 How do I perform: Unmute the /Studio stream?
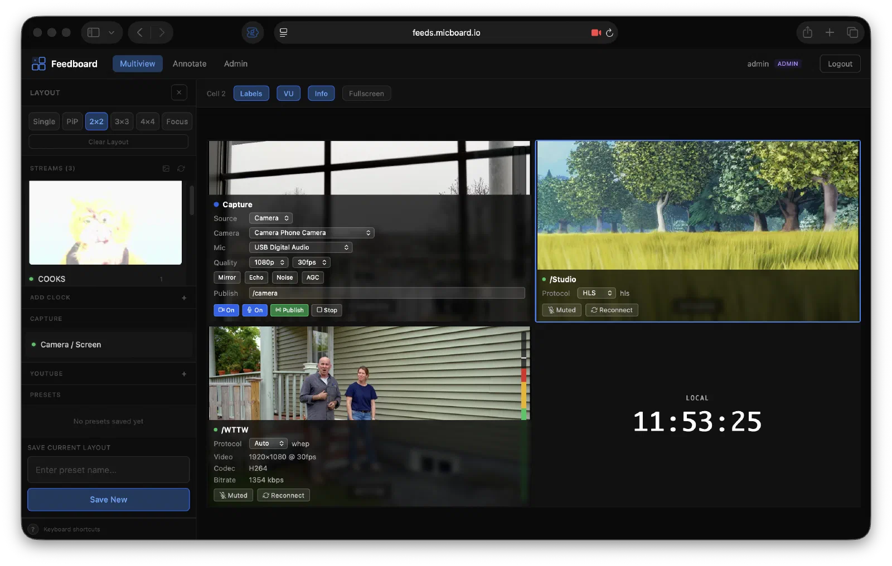click(561, 310)
